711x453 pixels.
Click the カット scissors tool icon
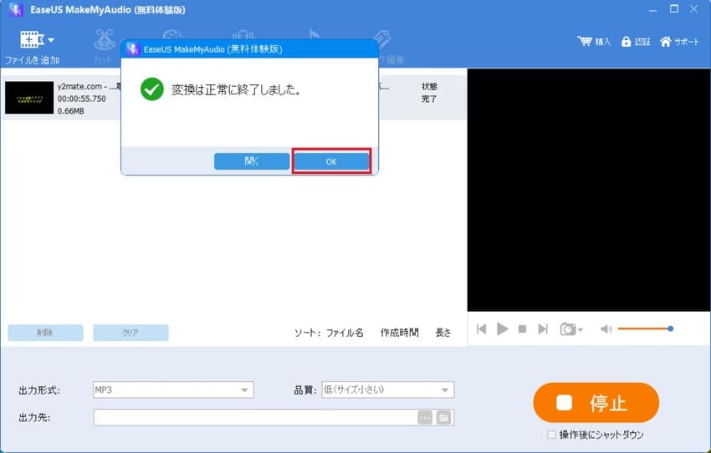pos(105,41)
